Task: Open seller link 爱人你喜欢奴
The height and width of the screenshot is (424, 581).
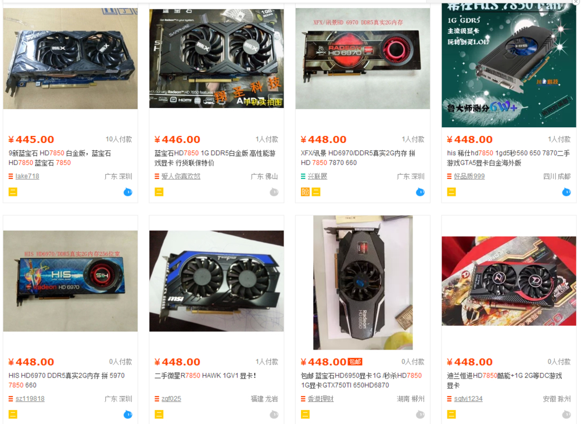Action: tap(181, 176)
